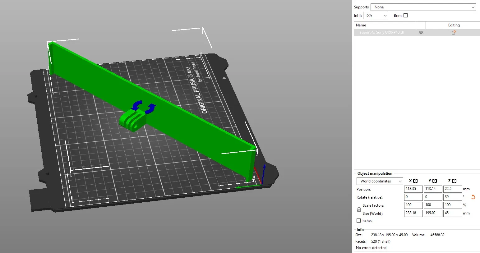Open the World coordinates dropdown
Viewport: 480px width, 253px height.
click(x=380, y=181)
